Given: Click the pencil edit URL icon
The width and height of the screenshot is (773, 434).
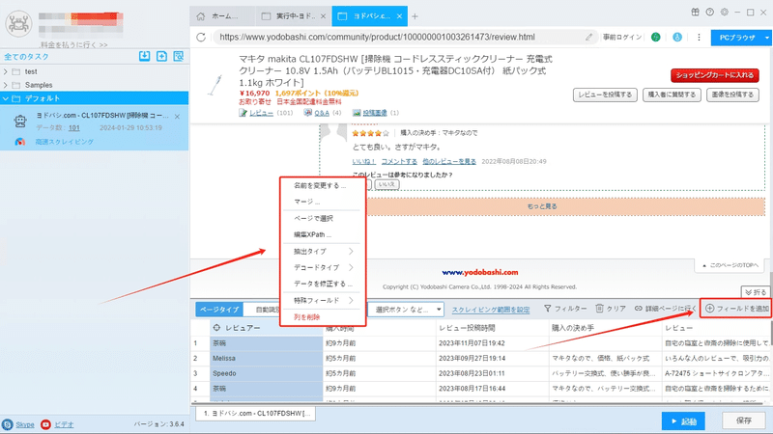Looking at the screenshot, I should pos(588,37).
